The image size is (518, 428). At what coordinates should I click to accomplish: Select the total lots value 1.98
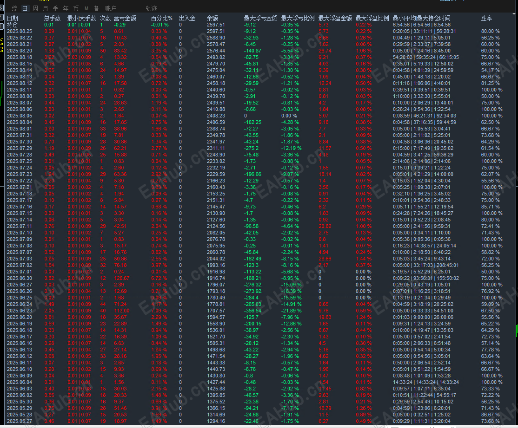[49, 51]
